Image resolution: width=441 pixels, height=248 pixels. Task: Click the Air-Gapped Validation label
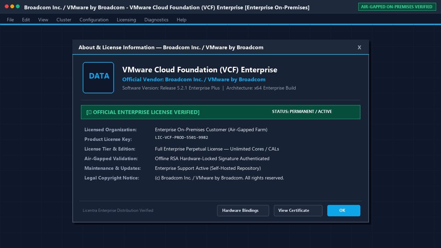pos(111,158)
